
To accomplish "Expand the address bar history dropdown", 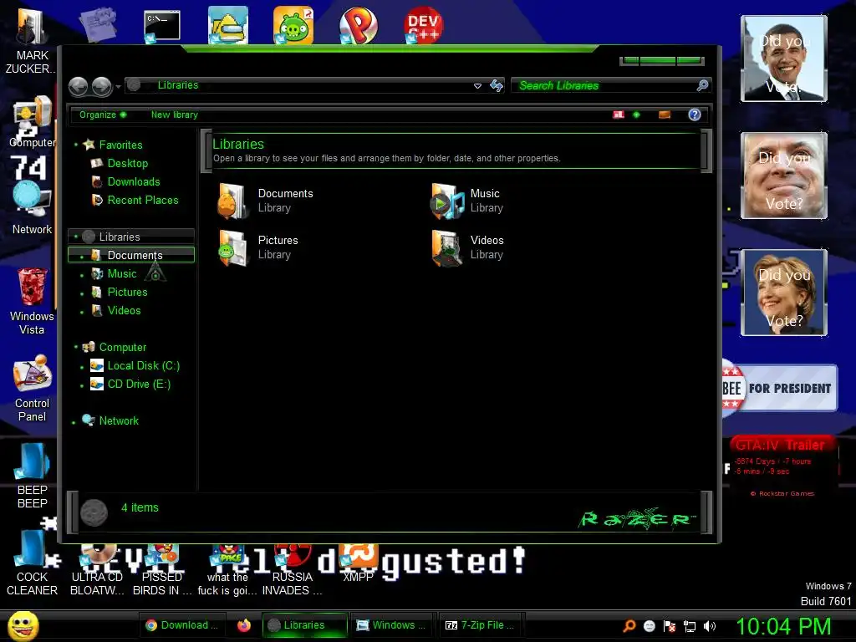I will [477, 86].
